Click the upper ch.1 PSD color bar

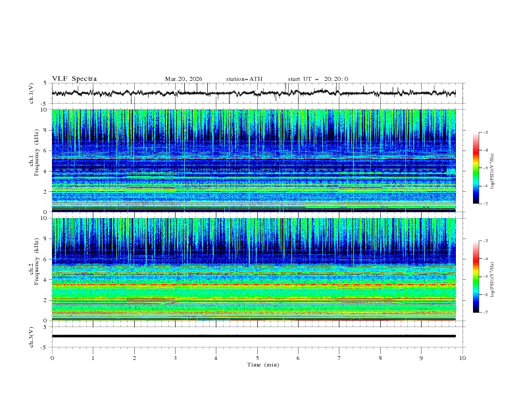point(476,167)
